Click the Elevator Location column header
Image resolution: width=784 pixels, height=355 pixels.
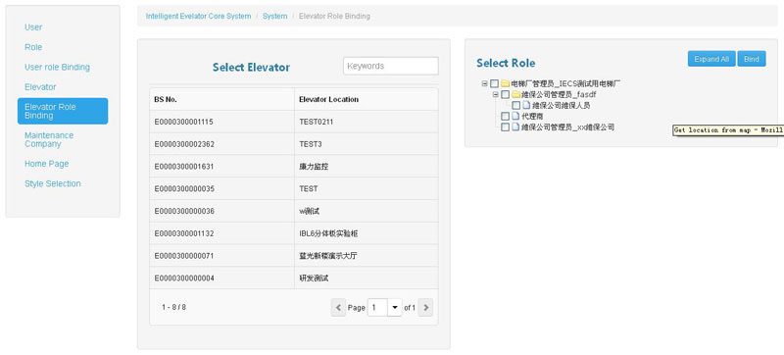tap(367, 99)
